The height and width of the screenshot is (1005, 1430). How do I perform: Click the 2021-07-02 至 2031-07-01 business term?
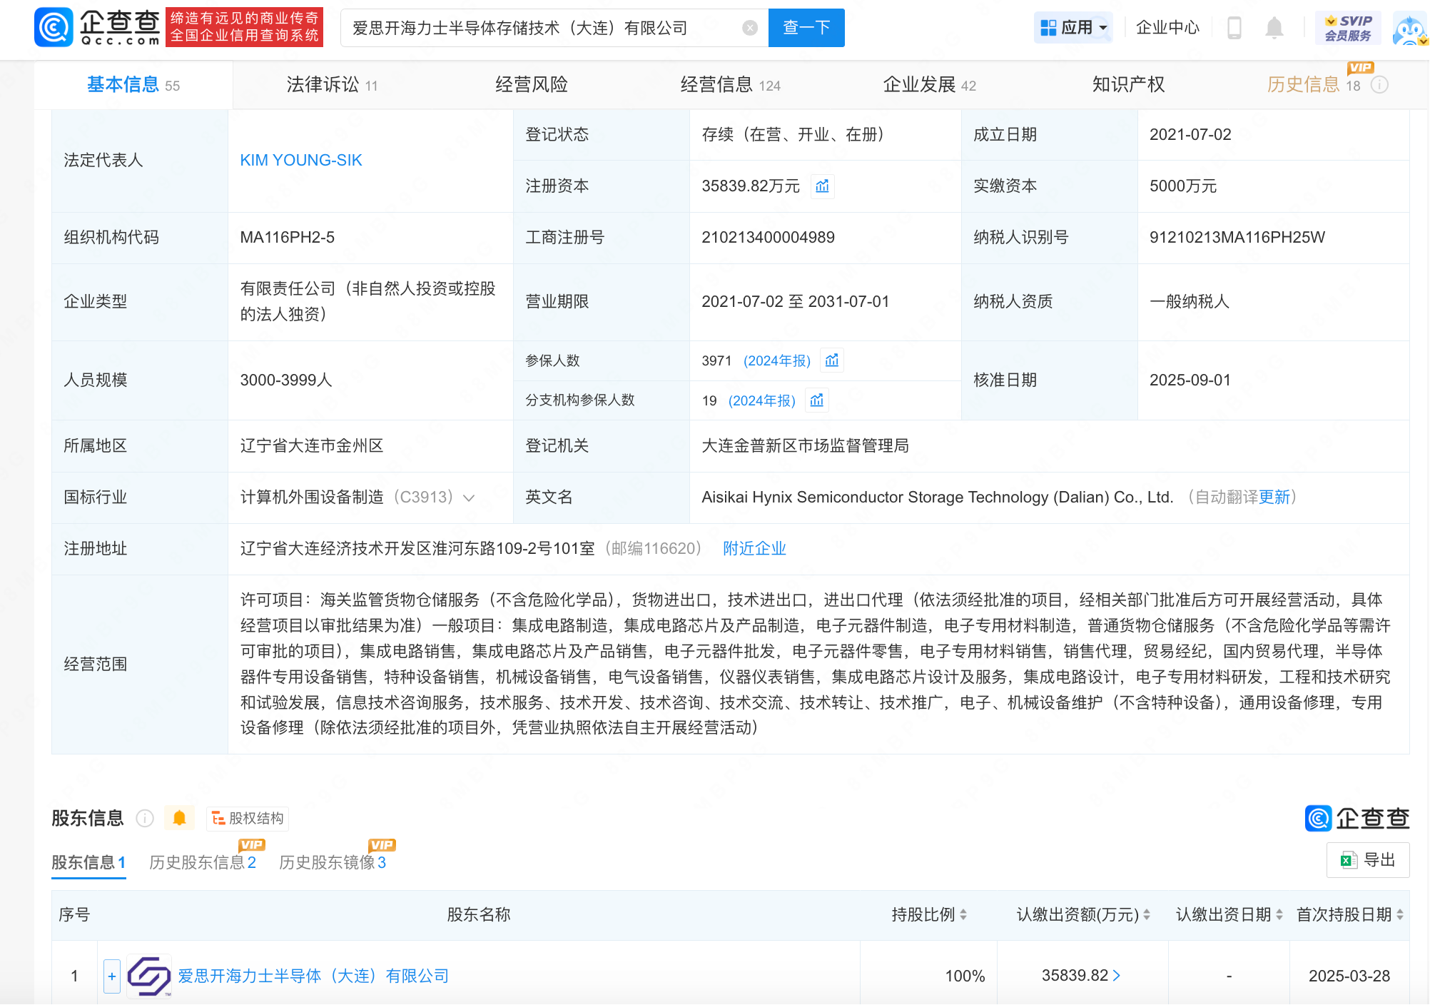(x=795, y=301)
